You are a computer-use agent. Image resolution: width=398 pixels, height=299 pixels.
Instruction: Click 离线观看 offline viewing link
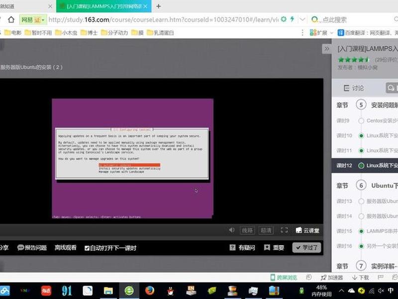coord(66,247)
